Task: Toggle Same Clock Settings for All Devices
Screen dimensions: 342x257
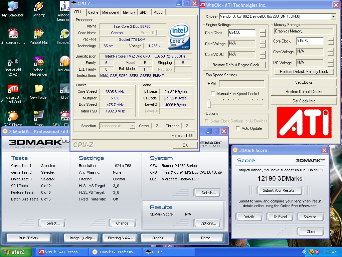Action: (x=207, y=121)
